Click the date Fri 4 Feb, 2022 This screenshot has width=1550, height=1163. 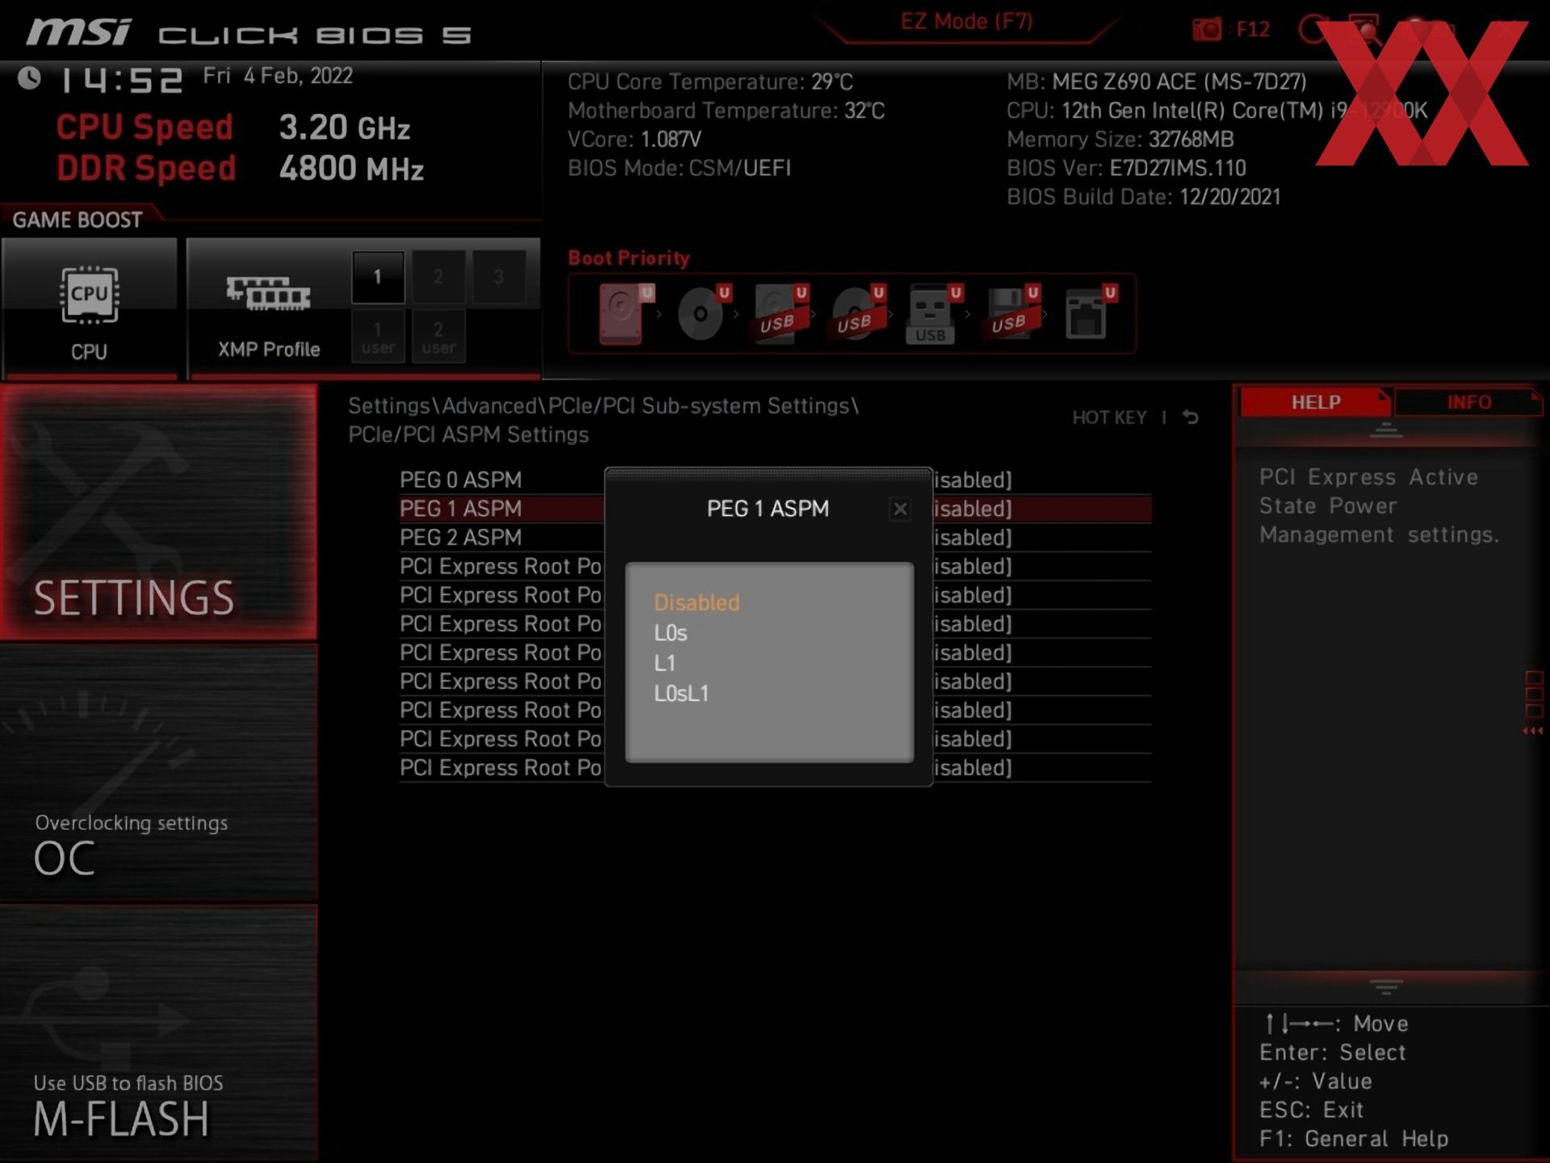pyautogui.click(x=278, y=76)
